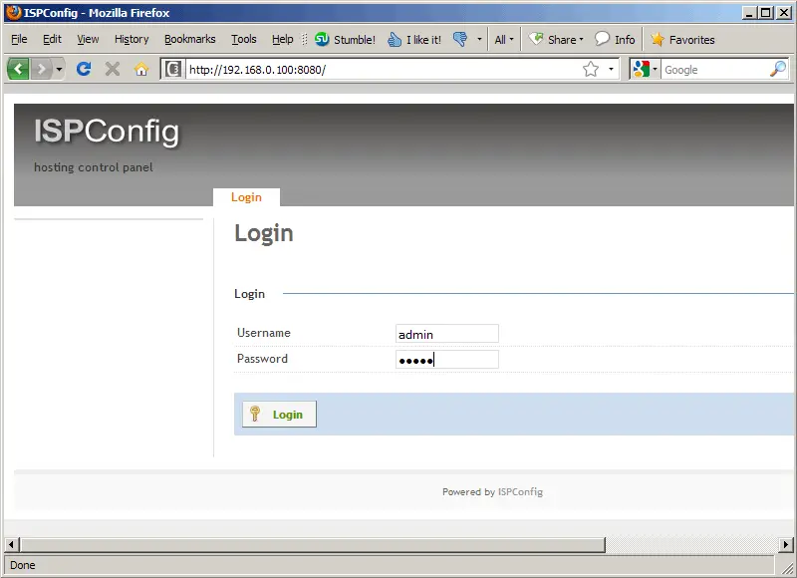The image size is (797, 578).
Task: Click the Stop loading X icon
Action: (113, 69)
